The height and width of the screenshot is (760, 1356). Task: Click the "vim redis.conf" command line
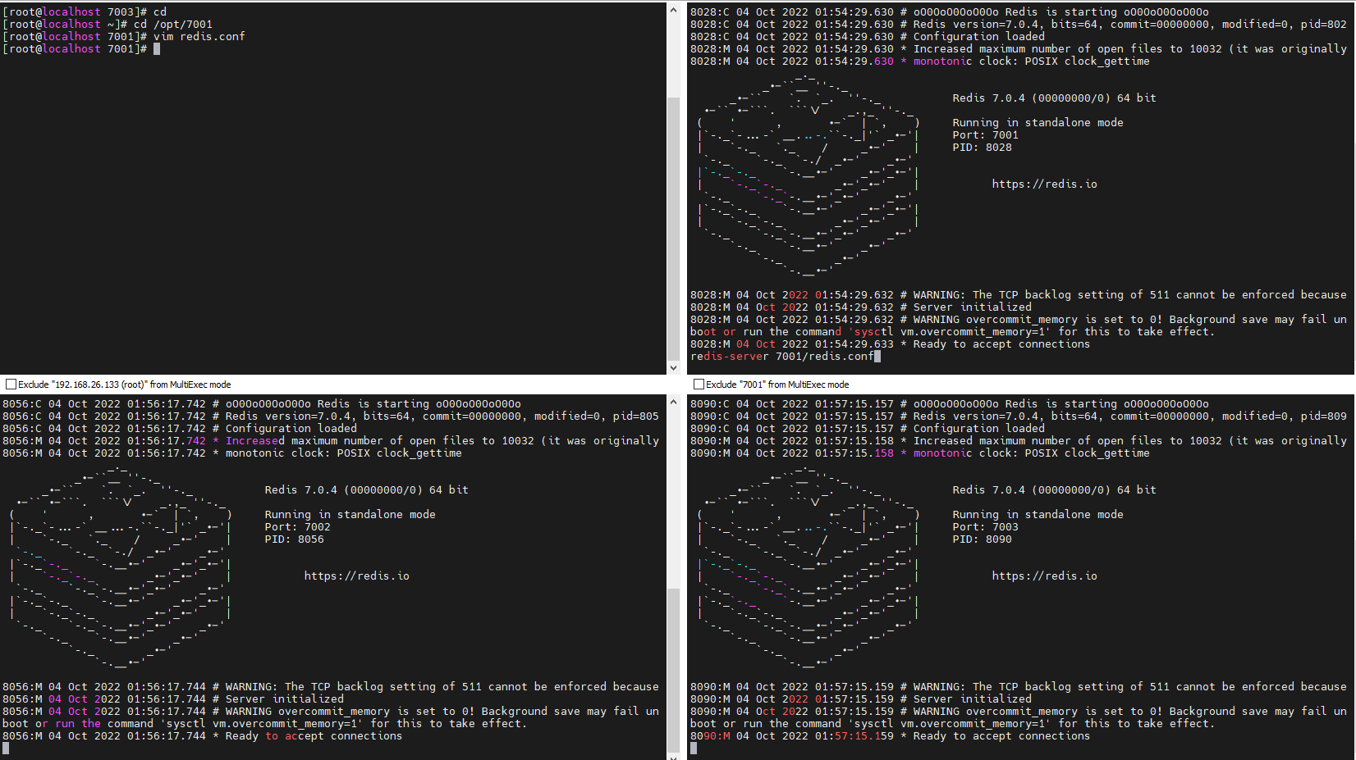(x=123, y=37)
